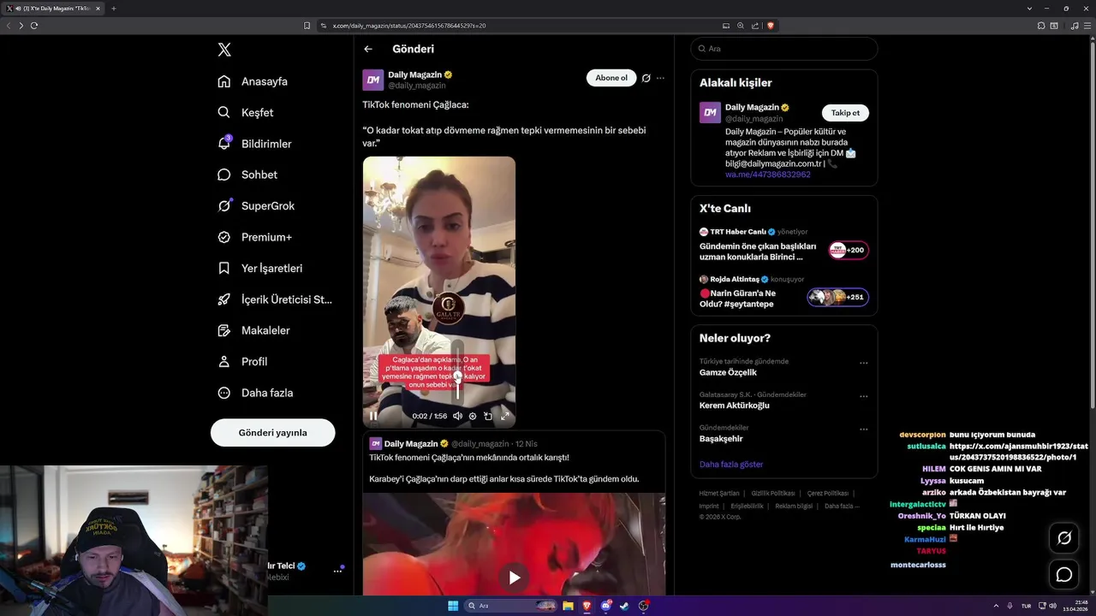Click Grok icon next to Abone ol
Image resolution: width=1096 pixels, height=616 pixels.
646,78
